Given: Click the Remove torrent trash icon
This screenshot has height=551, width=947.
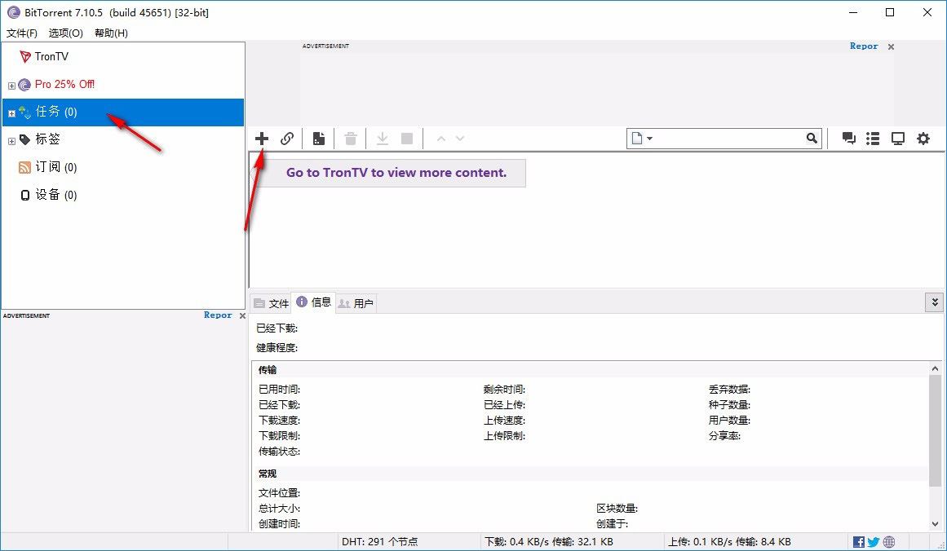Looking at the screenshot, I should 350,139.
